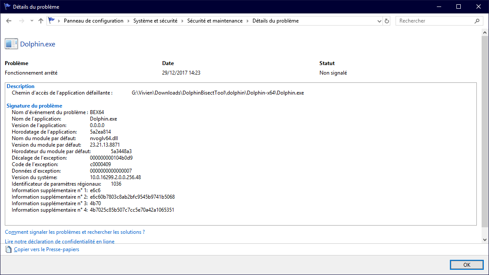Maximize the Détails du problème window
Screen dimensions: 489x275
[x=459, y=7]
